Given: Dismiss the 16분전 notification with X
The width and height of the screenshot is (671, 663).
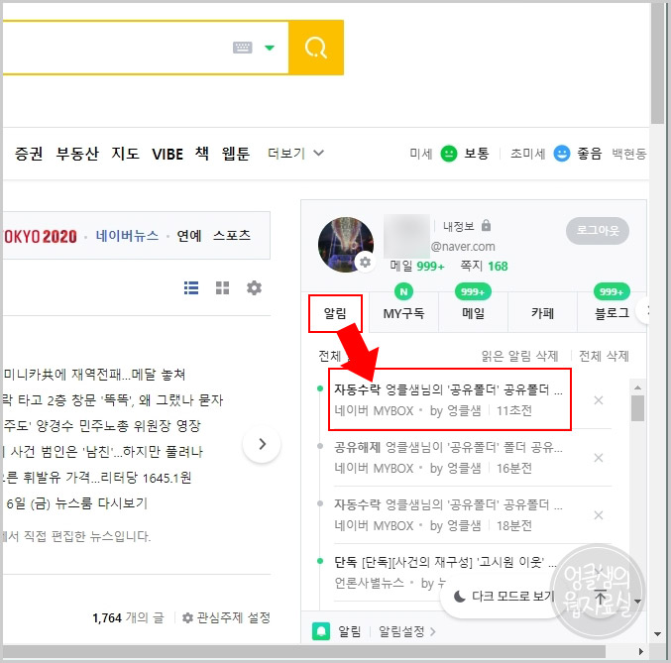Looking at the screenshot, I should [x=599, y=458].
